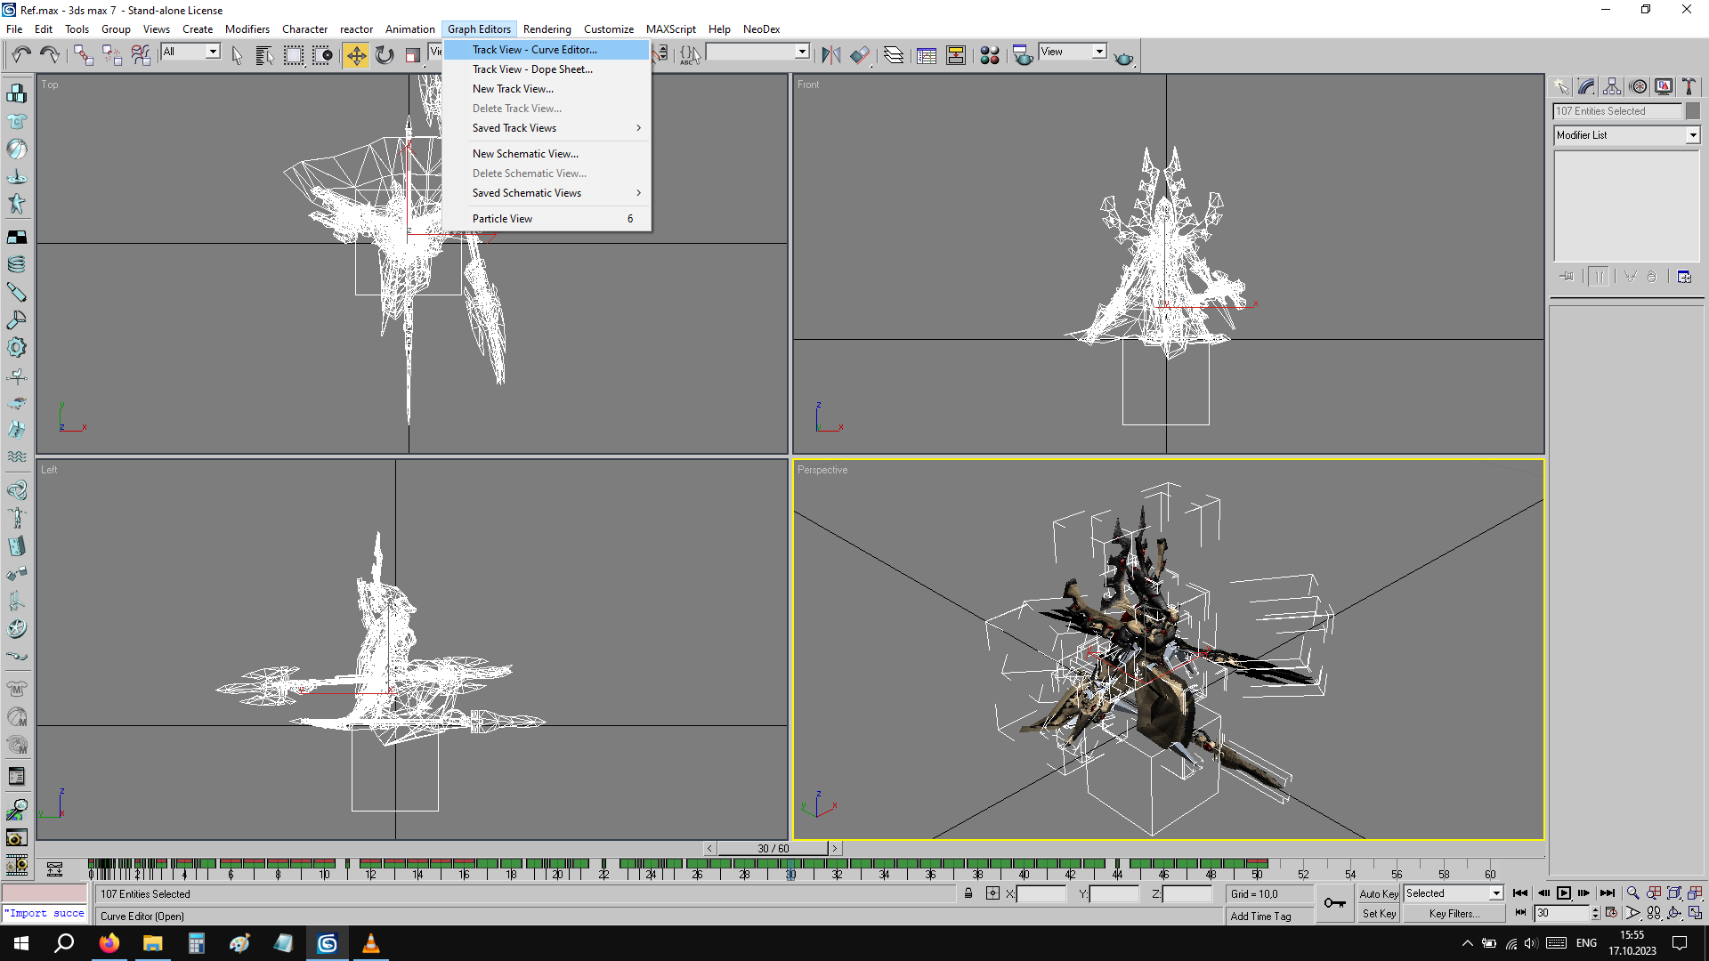
Task: Activate the Select and Move tool
Action: (355, 55)
